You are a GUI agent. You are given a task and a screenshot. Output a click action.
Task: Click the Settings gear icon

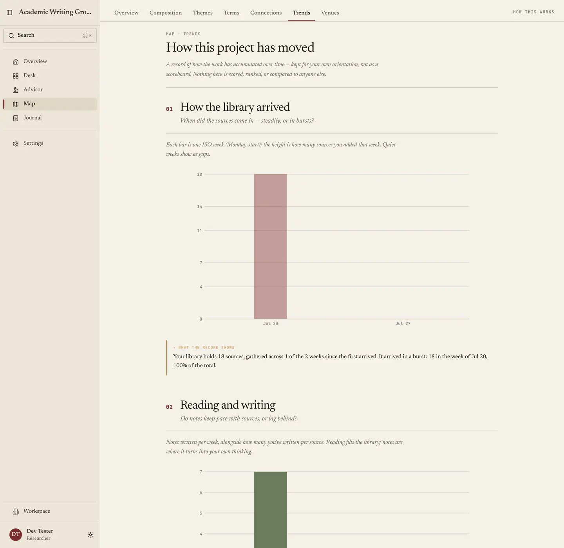pyautogui.click(x=16, y=143)
